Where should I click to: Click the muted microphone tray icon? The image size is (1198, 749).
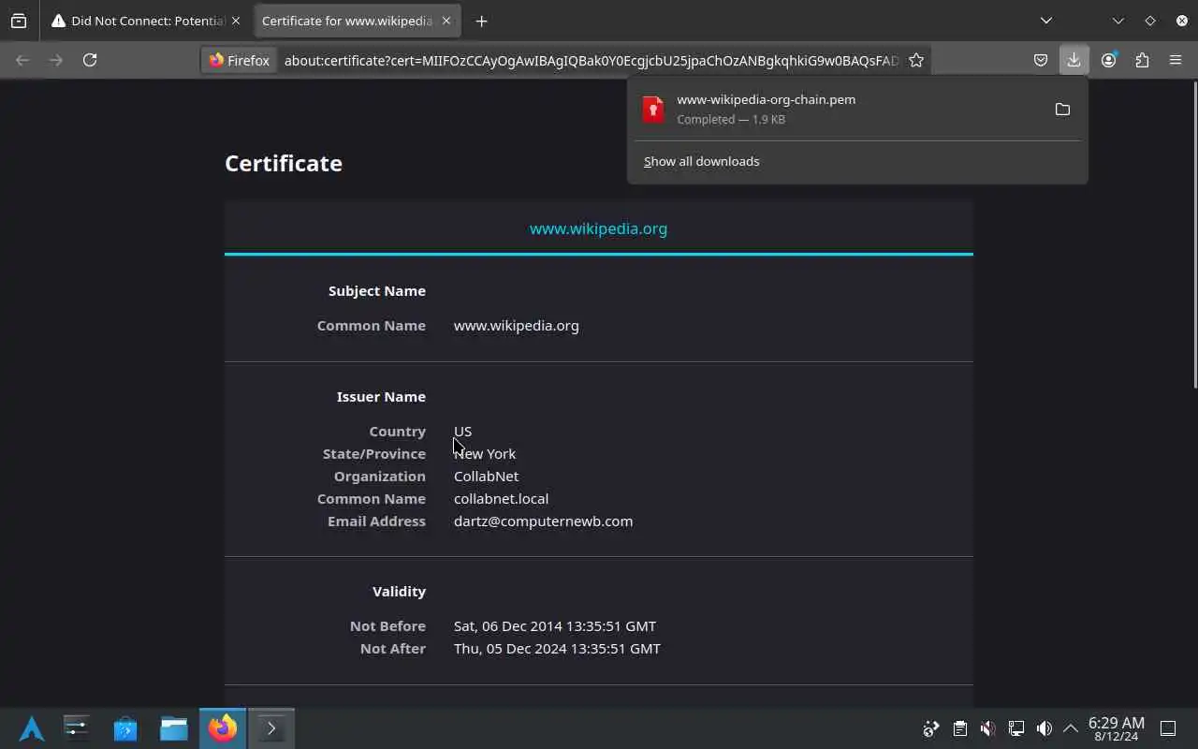(x=987, y=728)
